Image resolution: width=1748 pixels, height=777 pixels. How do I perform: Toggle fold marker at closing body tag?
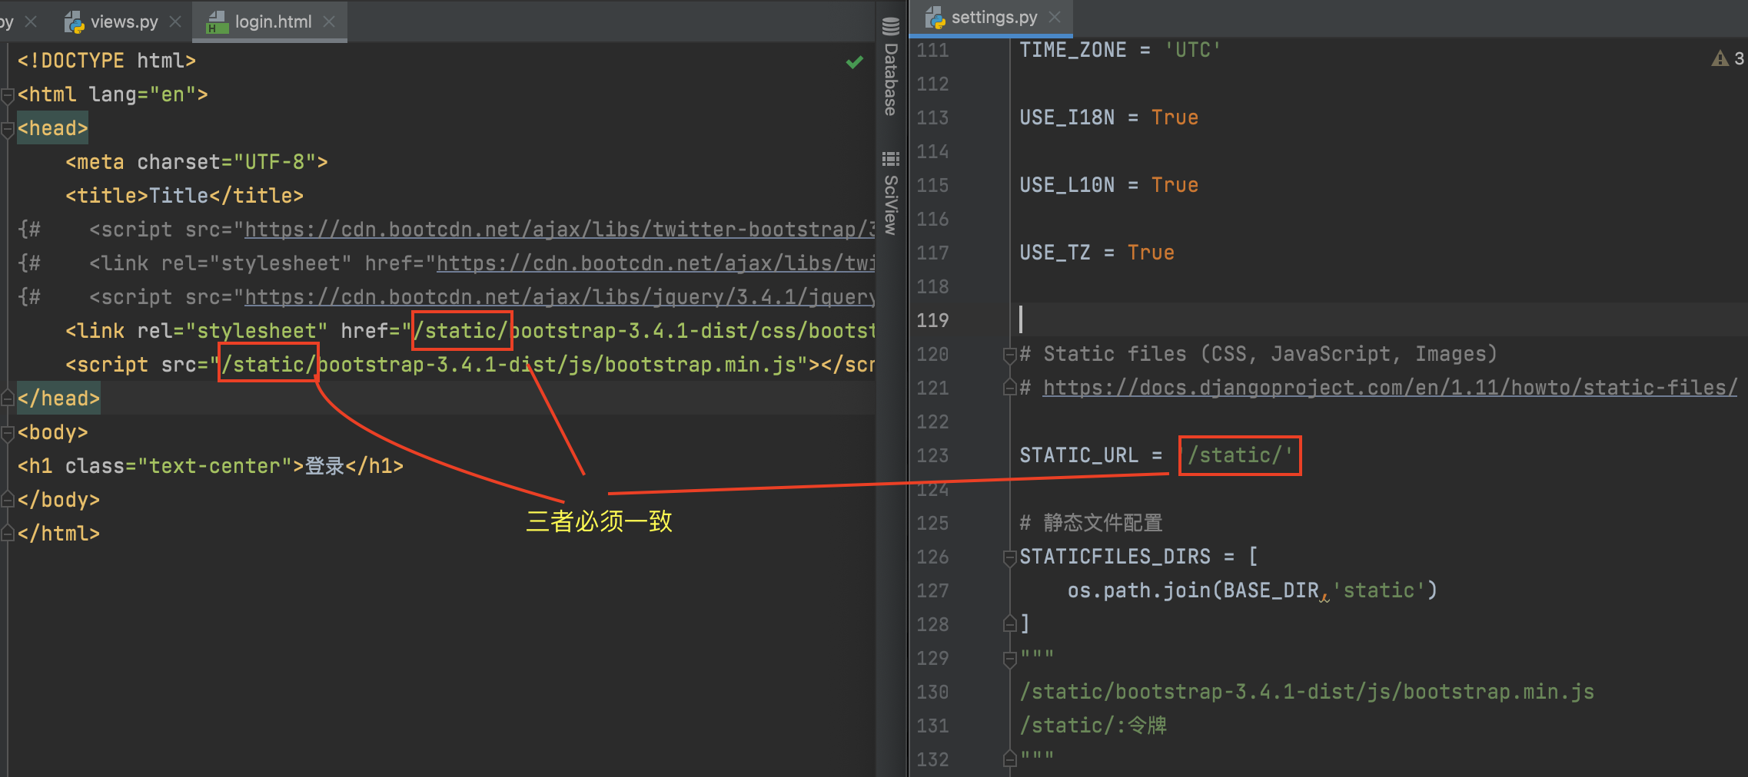[x=8, y=500]
